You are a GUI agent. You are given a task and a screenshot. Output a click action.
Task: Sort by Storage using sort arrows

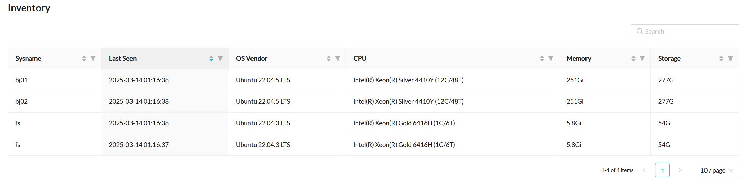click(x=721, y=58)
